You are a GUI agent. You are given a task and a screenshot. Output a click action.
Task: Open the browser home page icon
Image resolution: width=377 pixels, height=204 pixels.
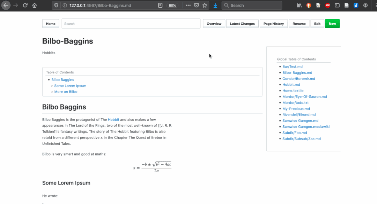coord(35,5)
